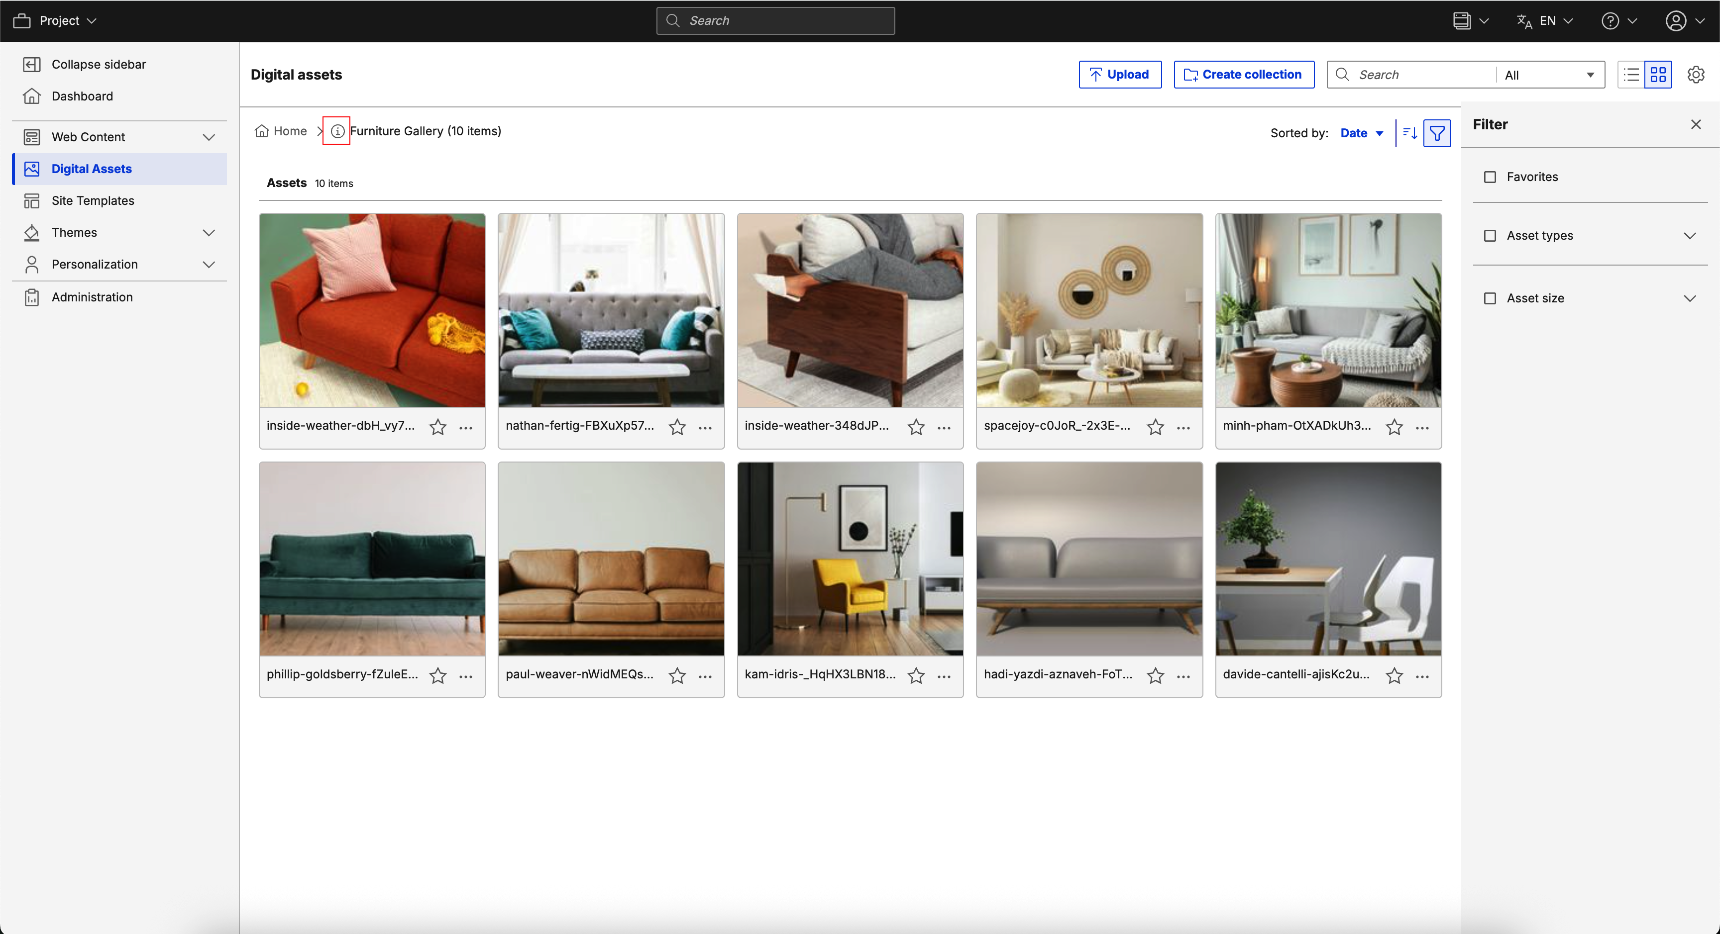Check the Asset types filter box
Viewport: 1720px width, 934px height.
[x=1490, y=236]
